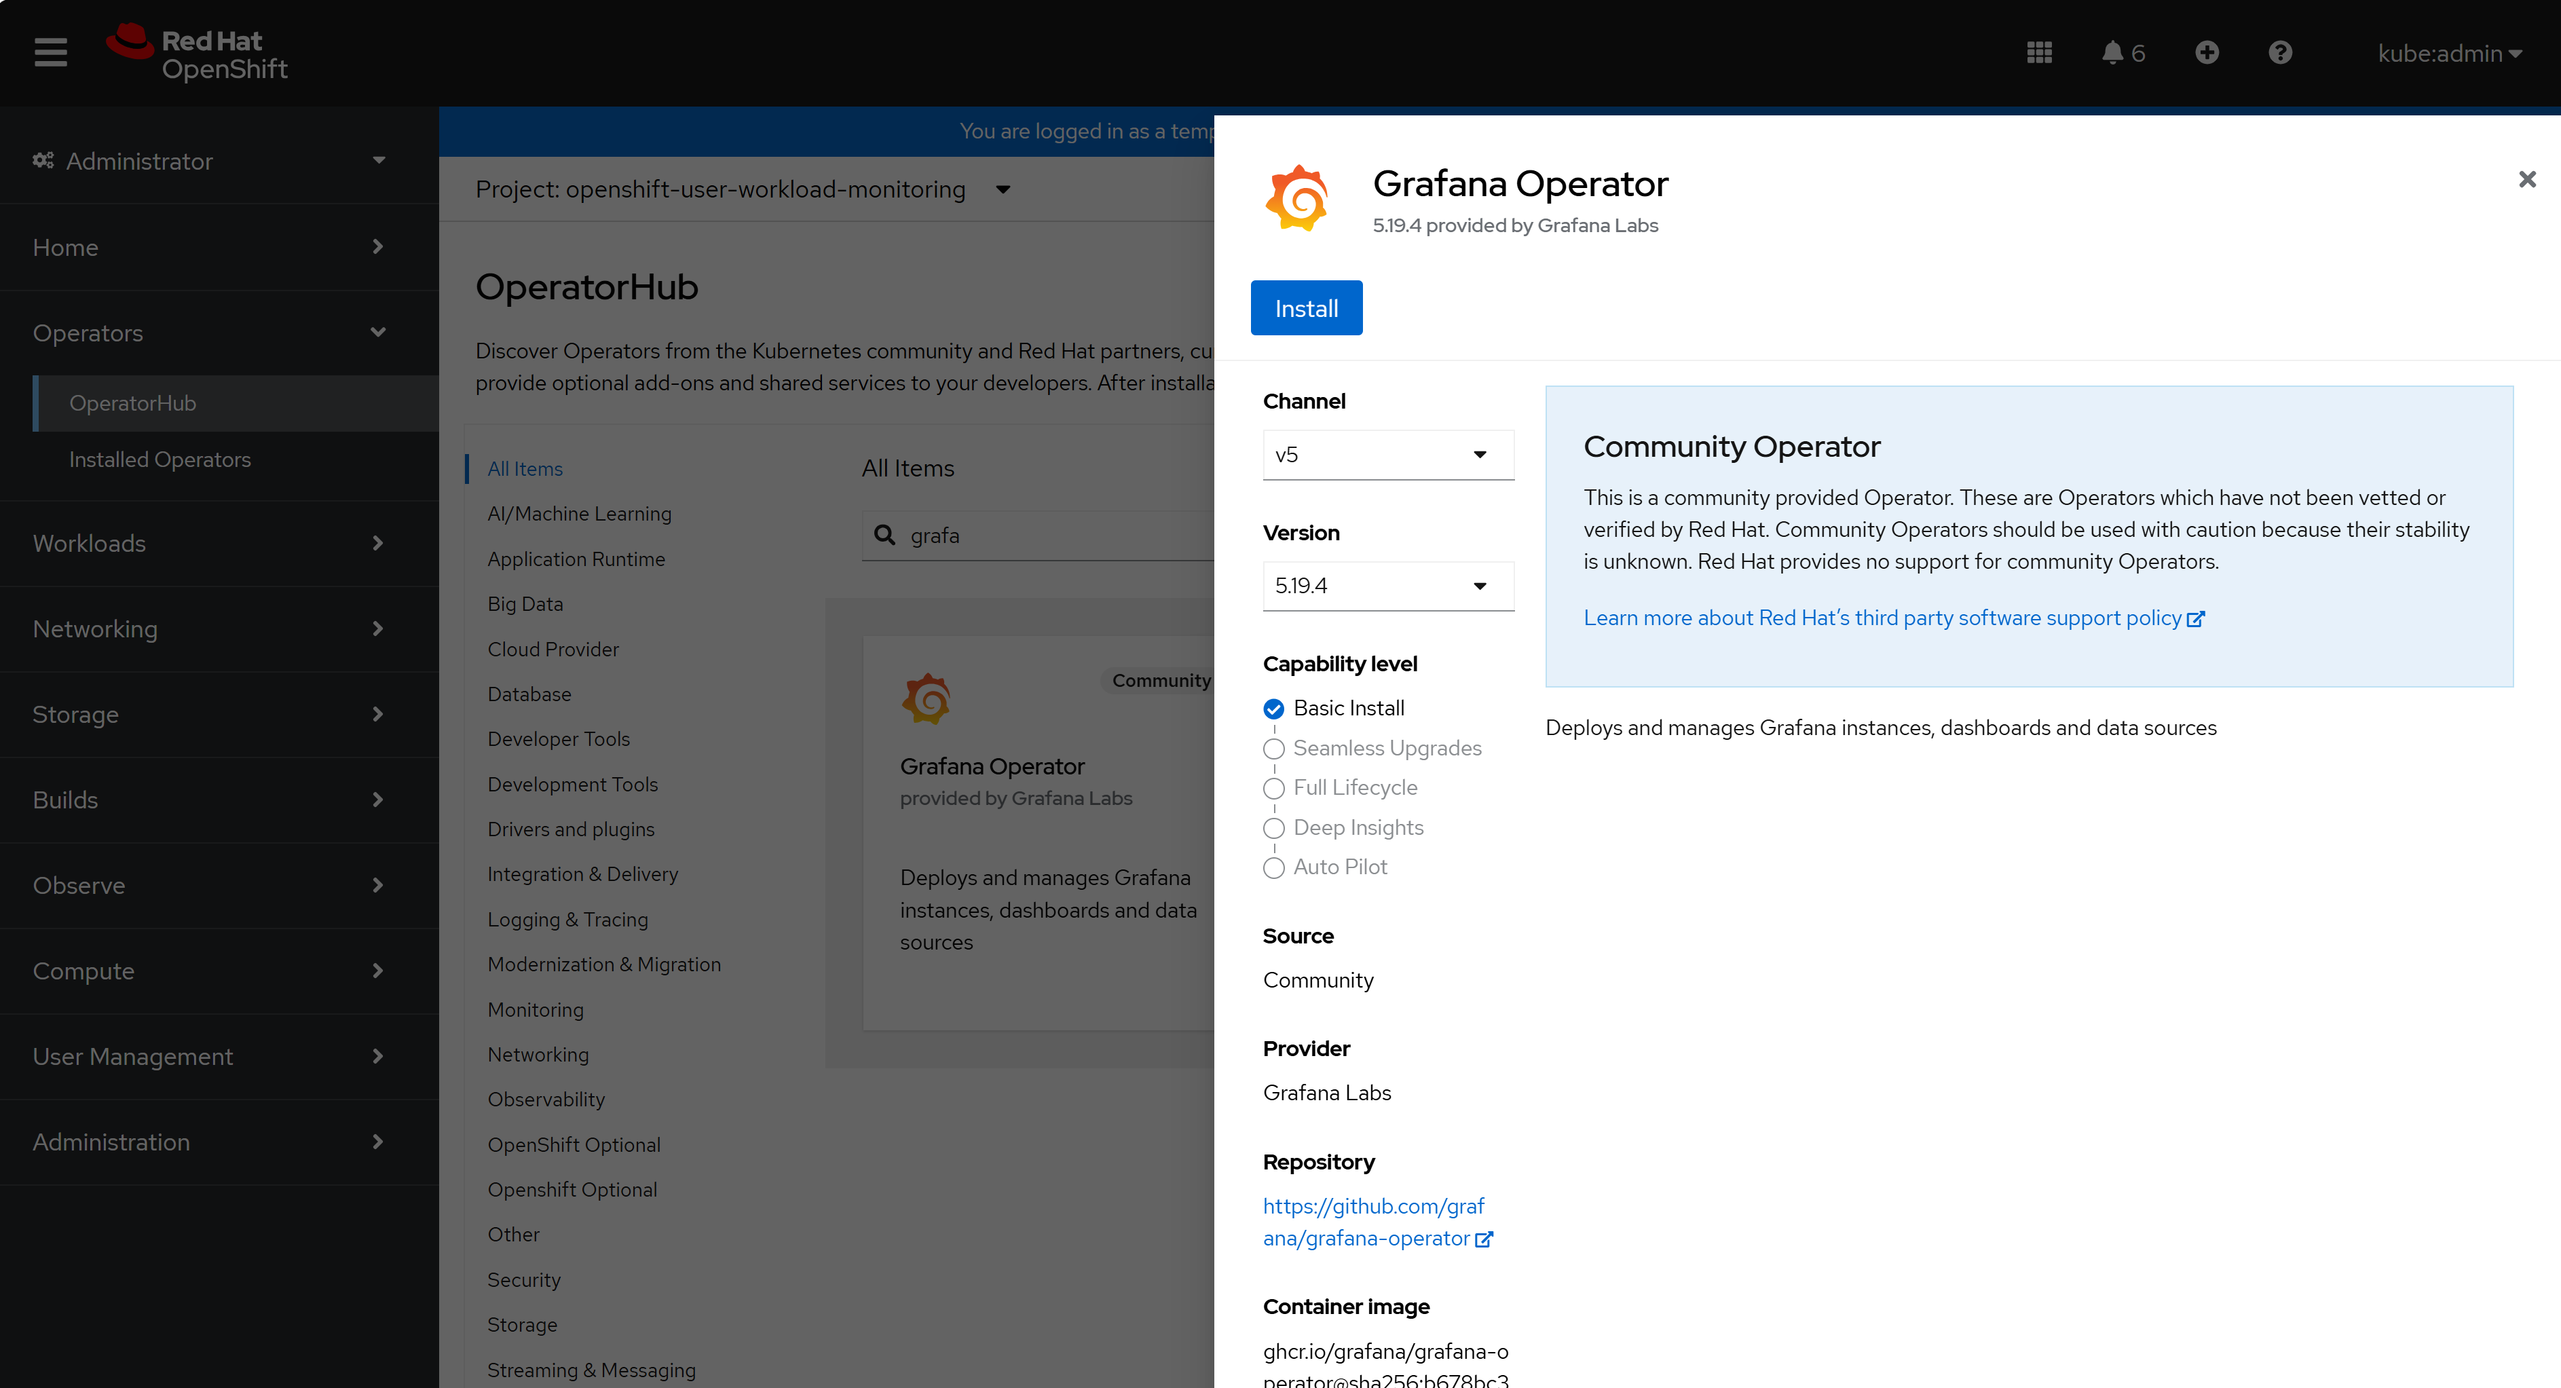The height and width of the screenshot is (1388, 2561).
Task: Select the Auto Pilot capability level
Action: tap(1273, 868)
